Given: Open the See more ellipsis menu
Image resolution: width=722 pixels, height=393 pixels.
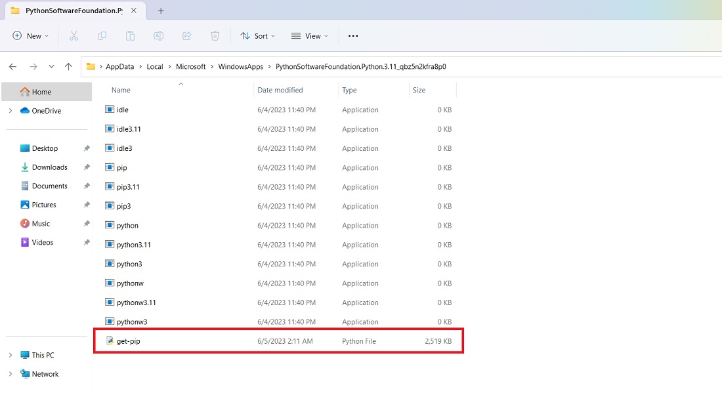Looking at the screenshot, I should pos(353,36).
